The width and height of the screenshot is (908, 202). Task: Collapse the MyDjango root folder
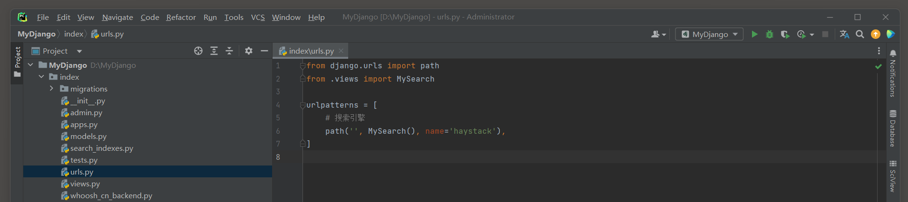(x=30, y=65)
